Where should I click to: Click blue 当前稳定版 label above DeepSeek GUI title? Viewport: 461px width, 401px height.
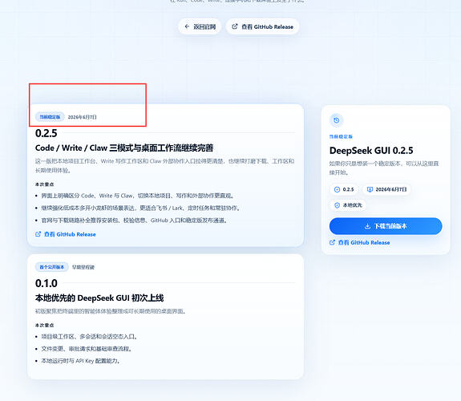click(341, 136)
